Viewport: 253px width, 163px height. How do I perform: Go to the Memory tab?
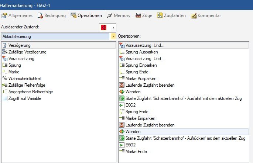pos(118,15)
